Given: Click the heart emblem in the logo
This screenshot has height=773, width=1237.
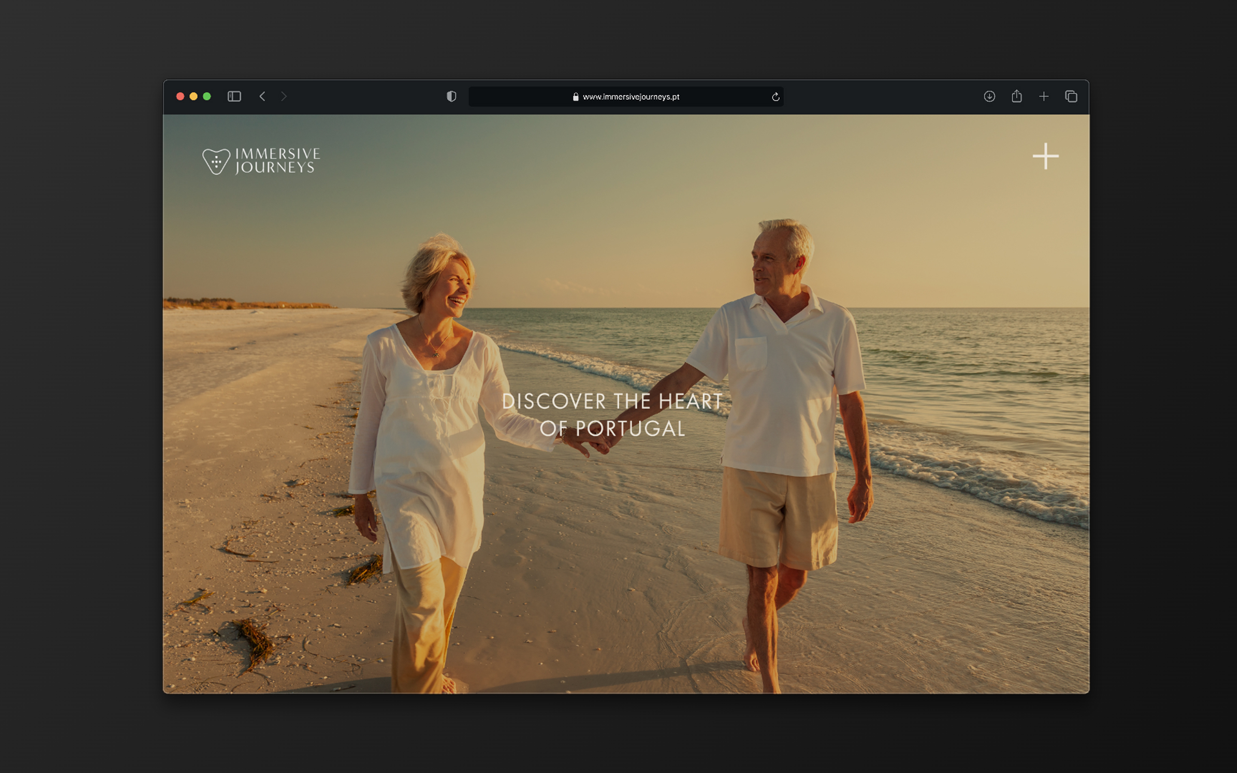Looking at the screenshot, I should [x=216, y=161].
